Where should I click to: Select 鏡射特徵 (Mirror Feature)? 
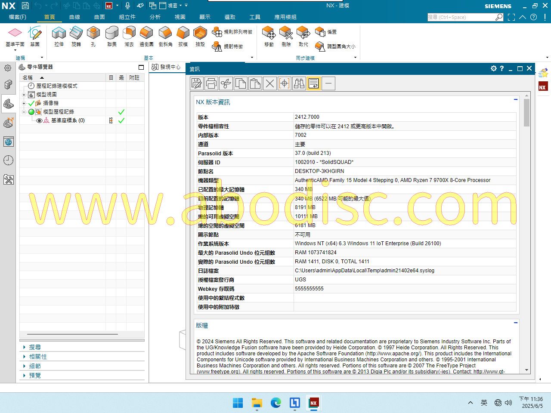(x=228, y=46)
